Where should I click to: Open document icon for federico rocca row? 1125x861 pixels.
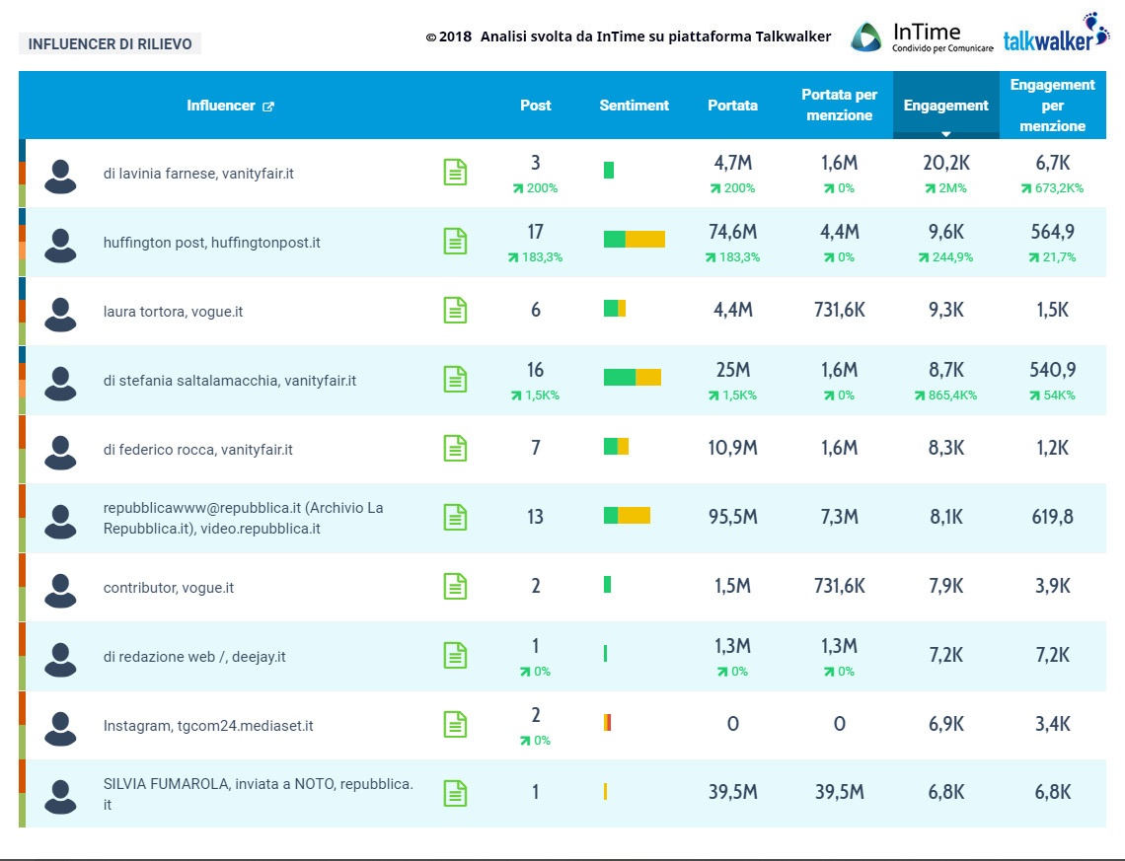[x=455, y=448]
